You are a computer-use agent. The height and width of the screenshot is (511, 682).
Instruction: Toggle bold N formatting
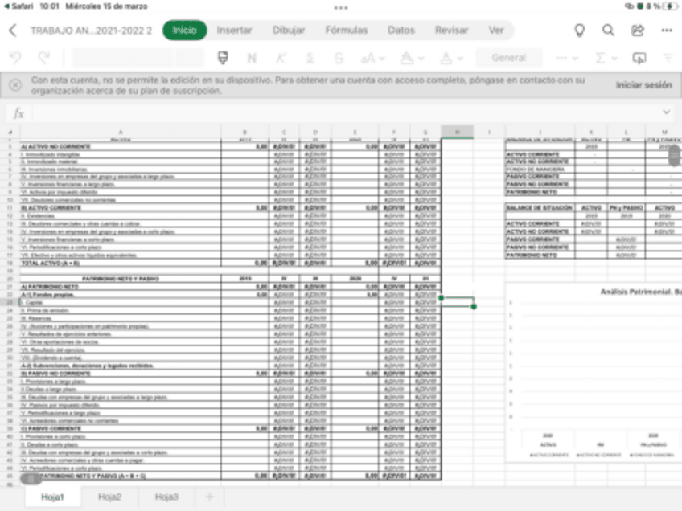pos(252,58)
